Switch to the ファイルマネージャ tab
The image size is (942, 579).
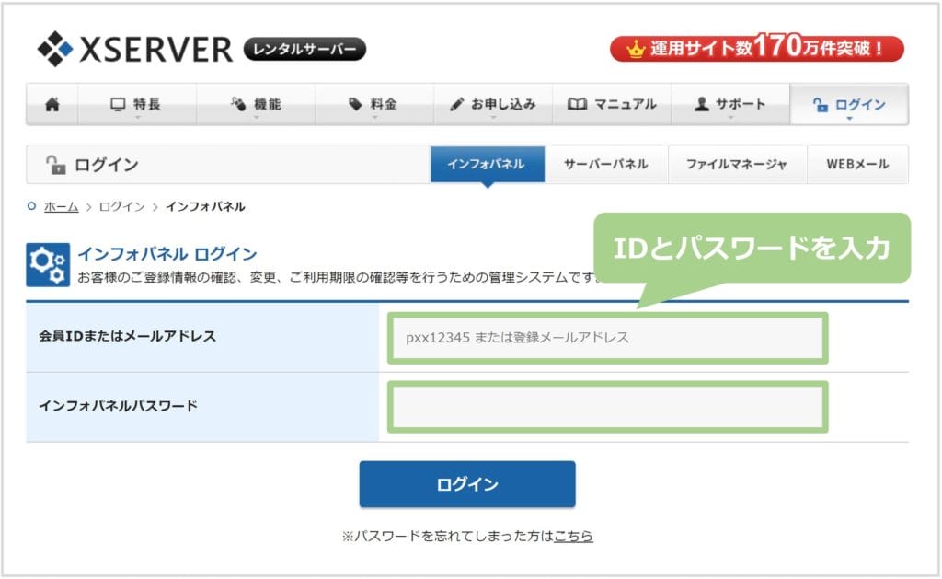[x=736, y=164]
